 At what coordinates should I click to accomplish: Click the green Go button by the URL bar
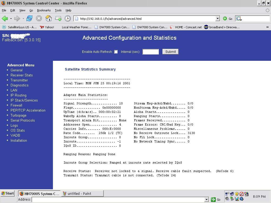(x=228, y=19)
